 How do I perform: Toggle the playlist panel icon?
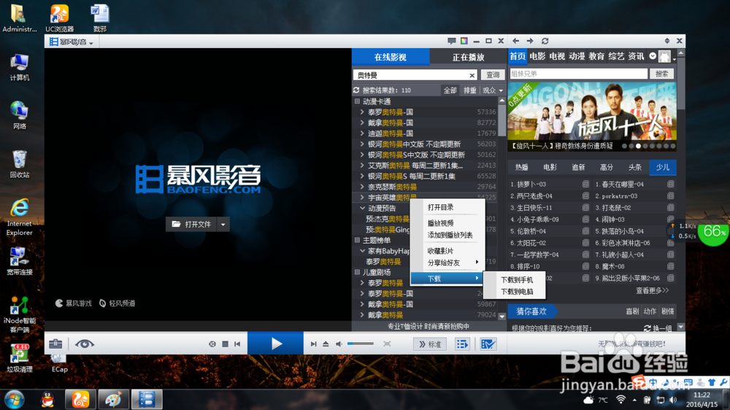coord(462,344)
